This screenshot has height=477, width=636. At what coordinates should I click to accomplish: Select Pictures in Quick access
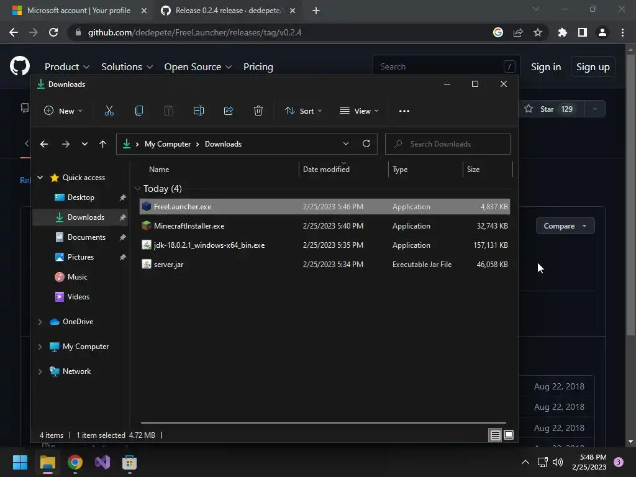[x=80, y=257]
